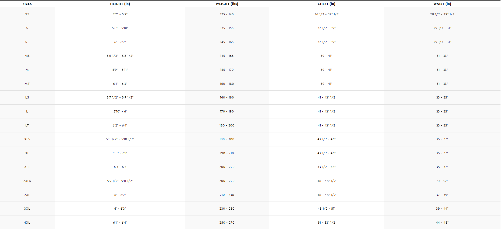This screenshot has height=229, width=504.
Task: Click the WAIST (in) column header
Action: 442,4
